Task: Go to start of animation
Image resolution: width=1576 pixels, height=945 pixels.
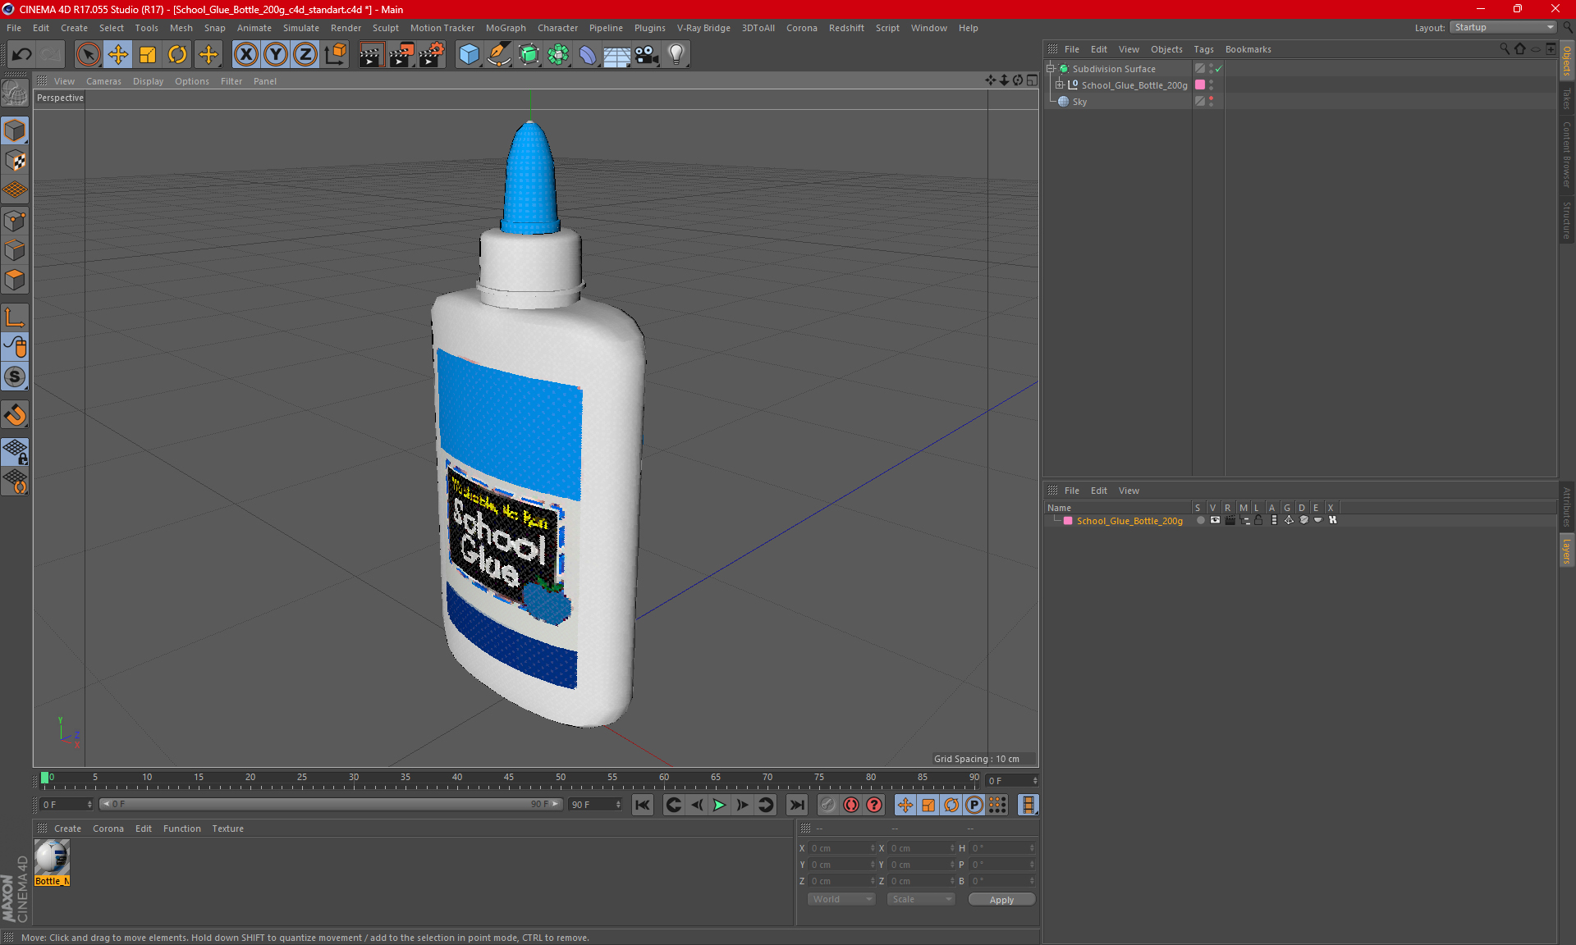Action: pyautogui.click(x=643, y=805)
